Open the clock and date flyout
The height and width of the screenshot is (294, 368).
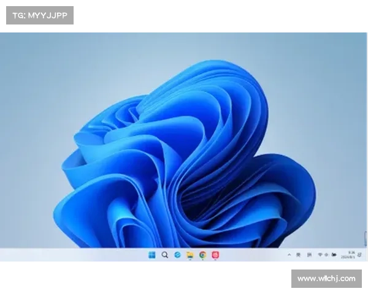pyautogui.click(x=348, y=255)
